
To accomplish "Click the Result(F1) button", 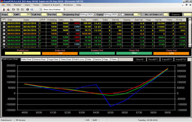I will point(153,59).
